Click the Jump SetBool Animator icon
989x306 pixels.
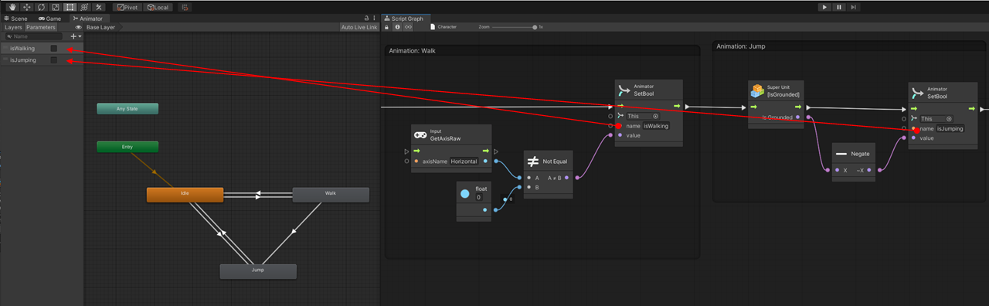tap(917, 94)
